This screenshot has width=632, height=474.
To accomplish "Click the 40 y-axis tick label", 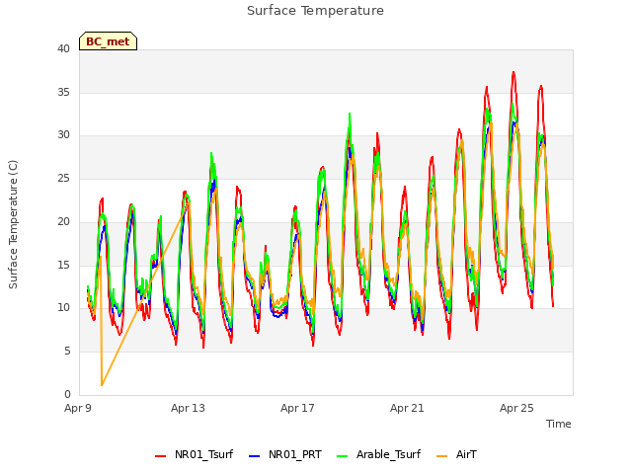I will tap(63, 48).
